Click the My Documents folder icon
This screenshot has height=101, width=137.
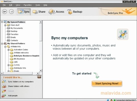tap(8, 28)
